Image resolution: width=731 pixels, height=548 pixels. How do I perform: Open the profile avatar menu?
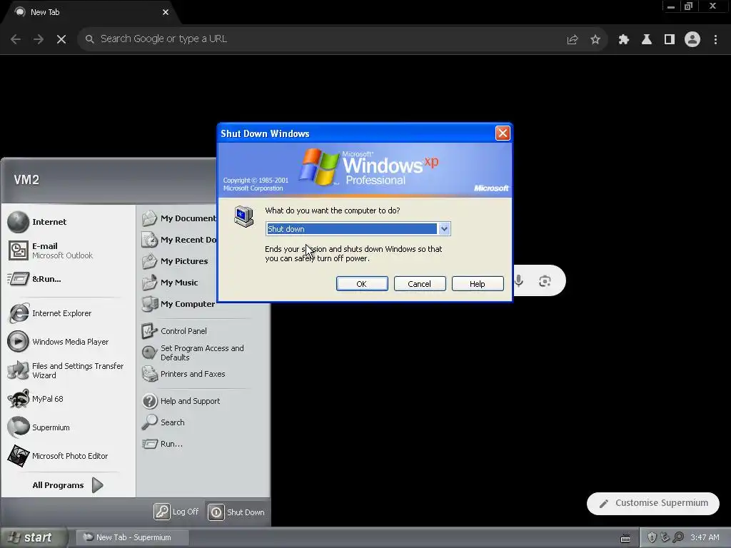(x=692, y=40)
